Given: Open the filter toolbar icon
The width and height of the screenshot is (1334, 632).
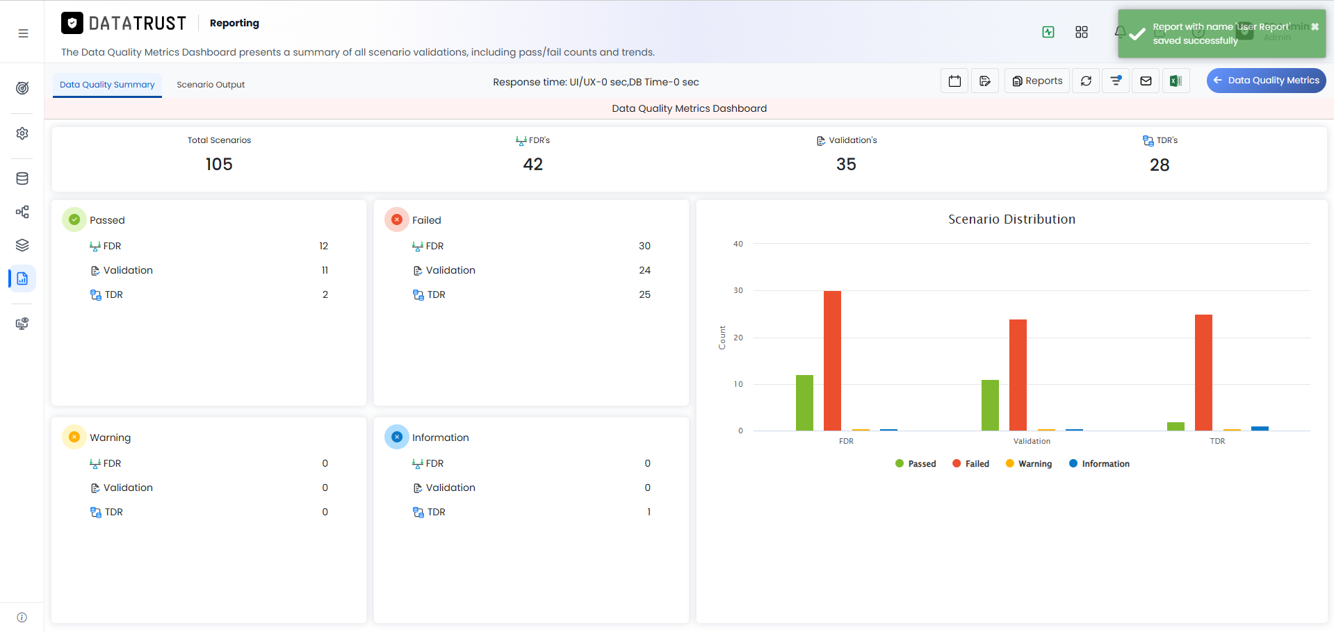Looking at the screenshot, I should tap(1116, 81).
